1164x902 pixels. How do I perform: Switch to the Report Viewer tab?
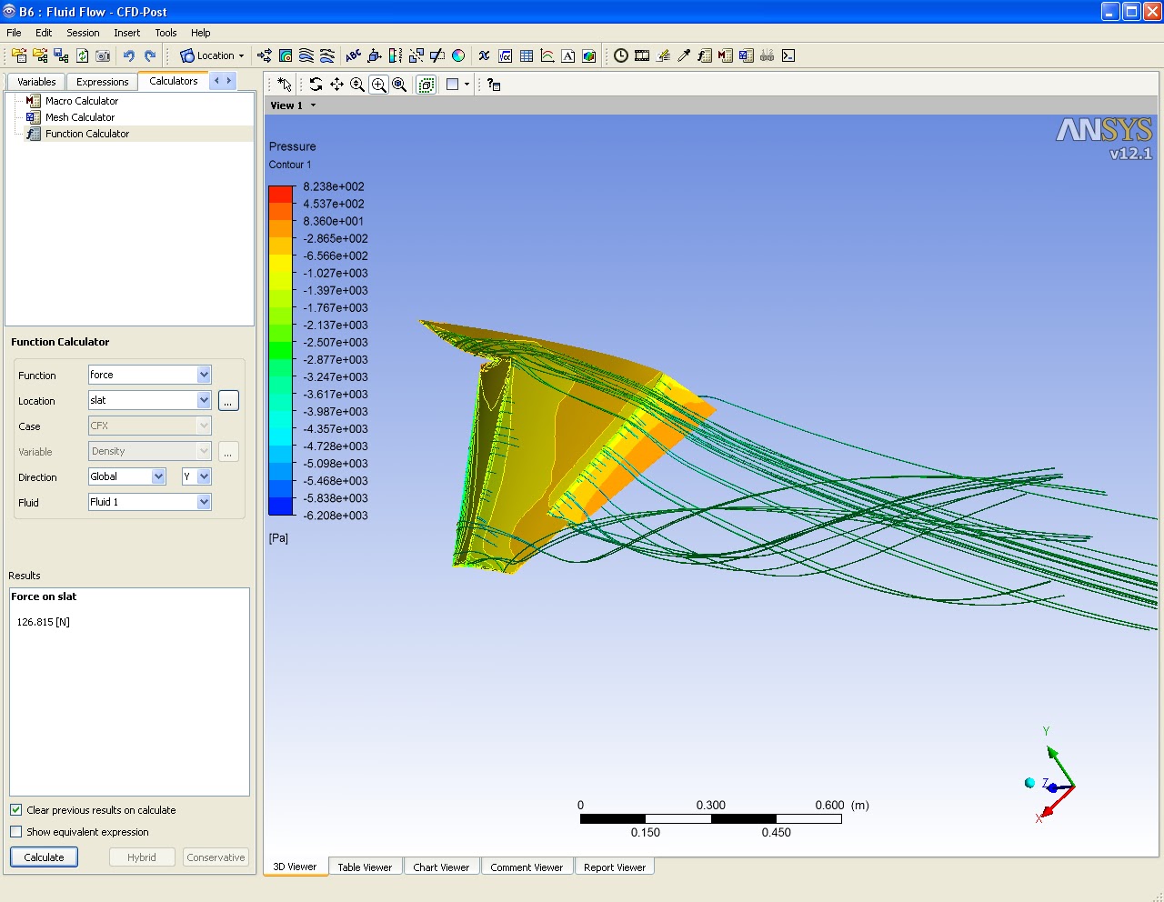click(615, 867)
